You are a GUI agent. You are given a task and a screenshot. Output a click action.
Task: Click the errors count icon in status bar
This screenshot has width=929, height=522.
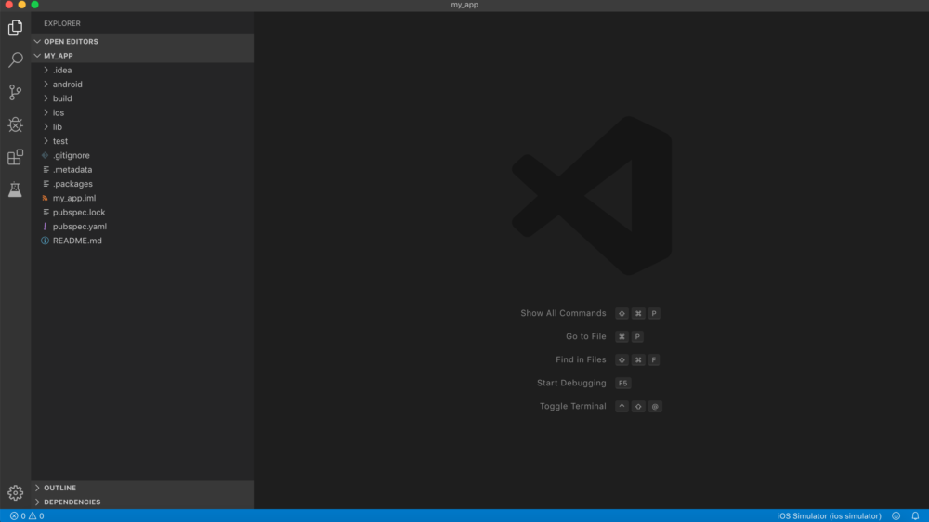coord(14,516)
